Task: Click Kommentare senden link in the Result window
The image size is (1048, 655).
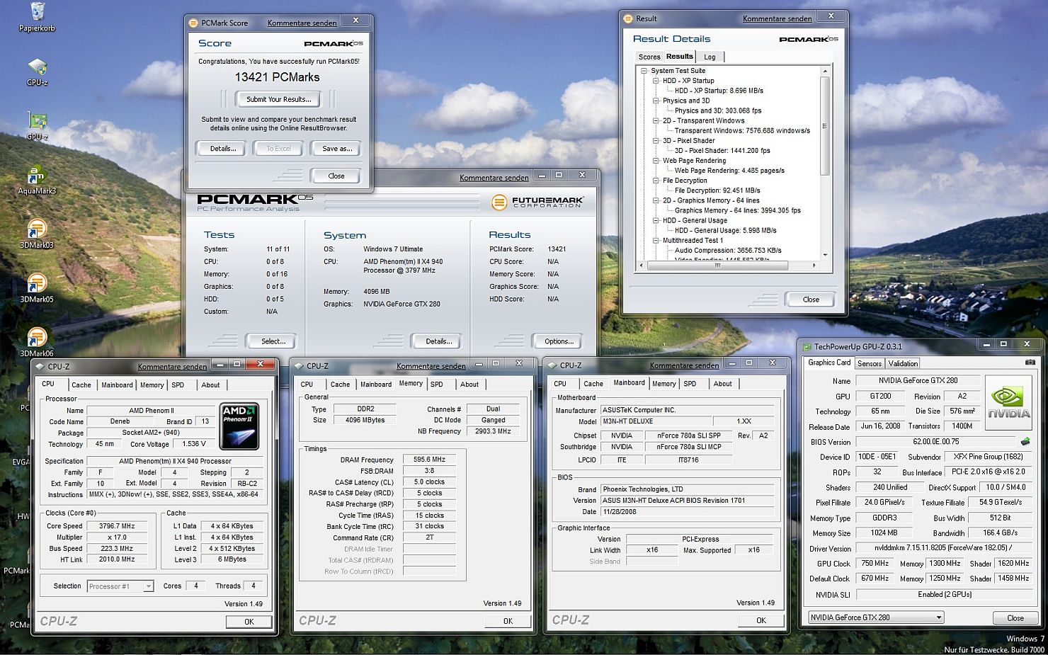Action: (x=777, y=18)
